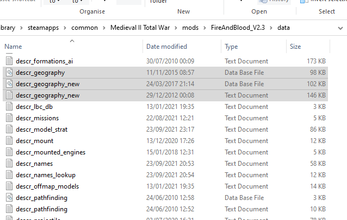The height and width of the screenshot is (220, 347).
Task: Select the descr_mount file name
Action: (34, 141)
